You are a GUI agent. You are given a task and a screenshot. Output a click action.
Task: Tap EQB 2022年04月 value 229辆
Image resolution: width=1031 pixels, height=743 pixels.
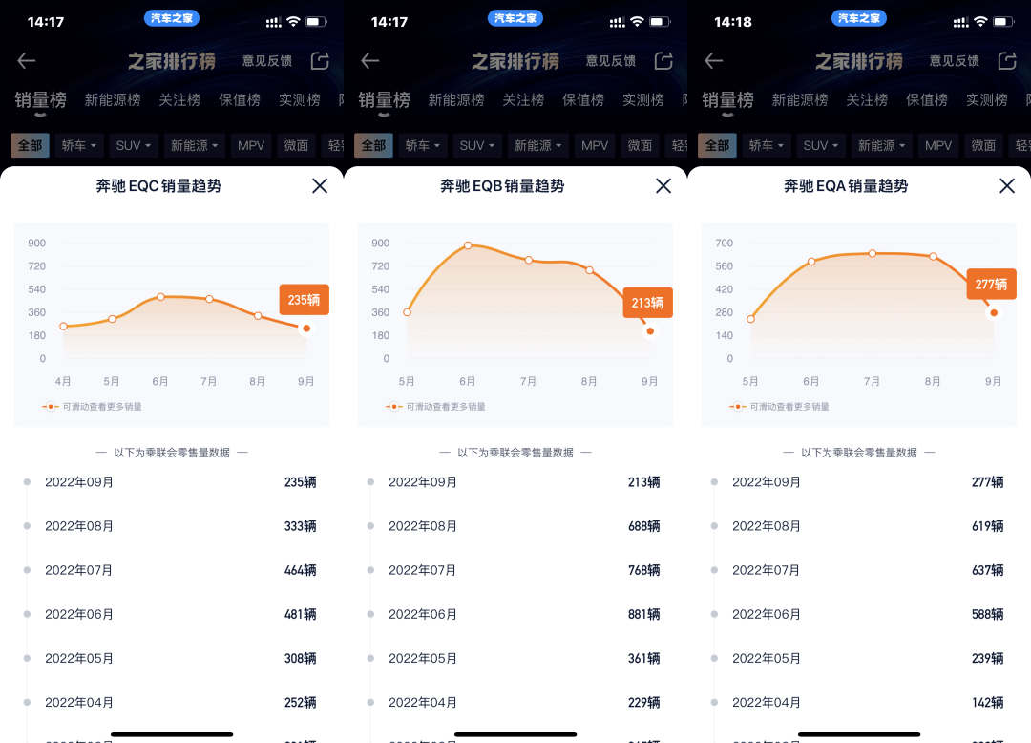[643, 702]
